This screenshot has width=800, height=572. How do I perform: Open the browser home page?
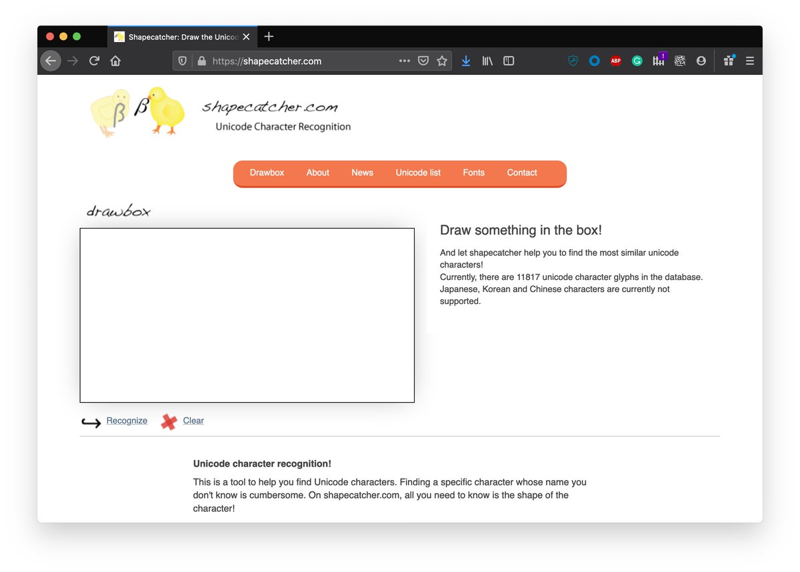(x=115, y=61)
